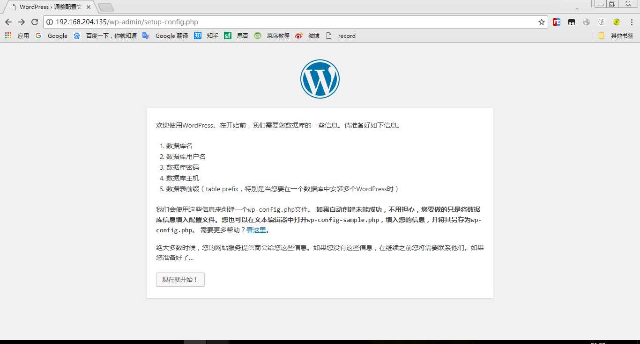The height and width of the screenshot is (344, 640).
Task: Open the 百度一下，你就知道 bookmark
Action: pos(105,36)
